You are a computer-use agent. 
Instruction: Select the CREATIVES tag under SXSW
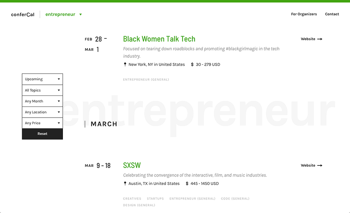[x=132, y=198]
